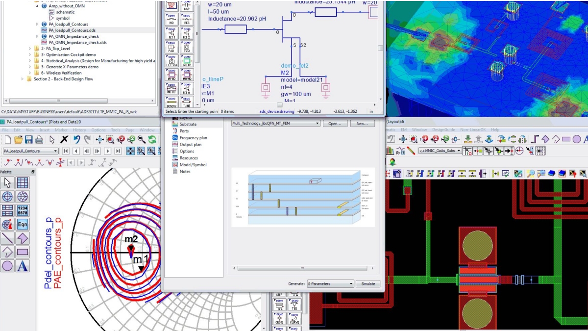Select the PAD palette component
Image resolution: width=588 pixels, height=331 pixels.
click(x=171, y=47)
